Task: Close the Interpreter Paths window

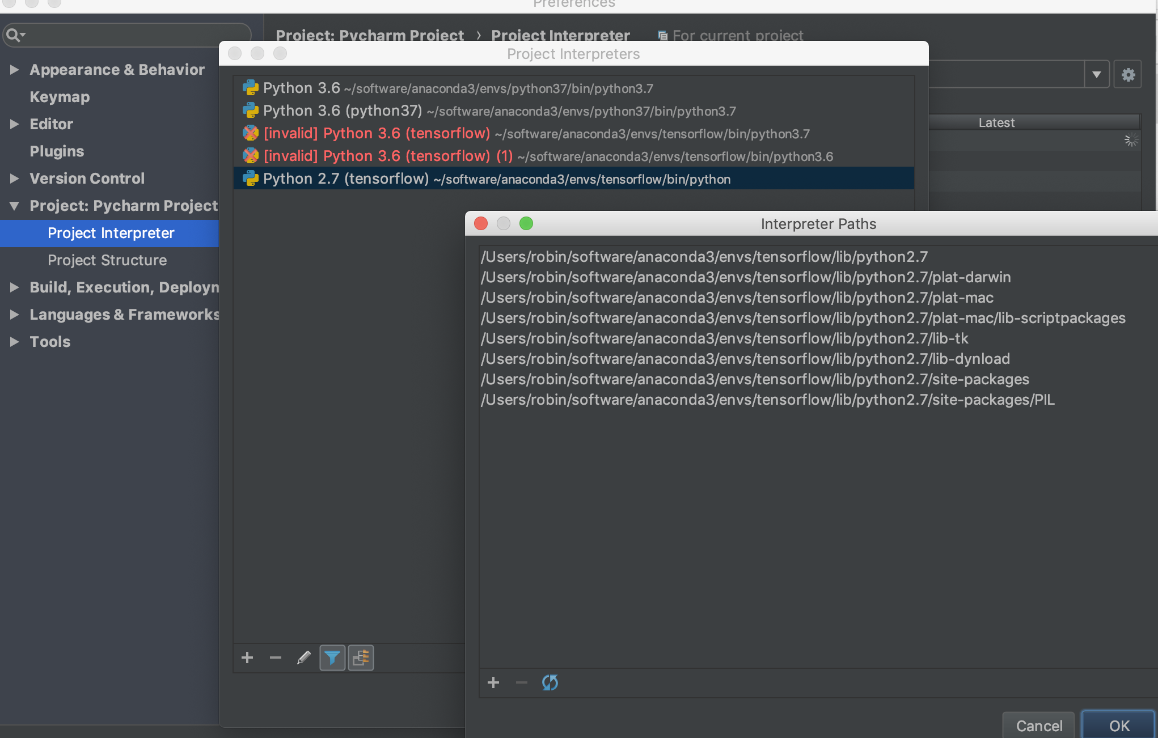Action: point(481,223)
